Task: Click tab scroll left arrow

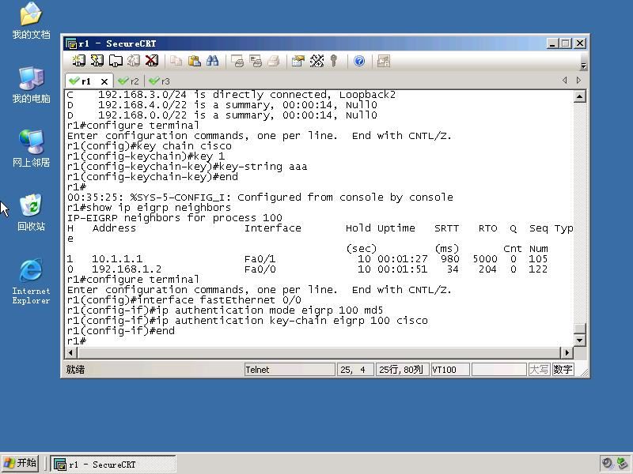Action: 564,81
